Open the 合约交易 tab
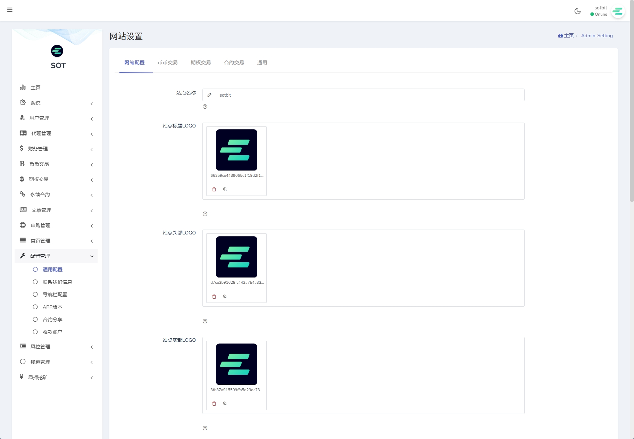The image size is (634, 439). pyautogui.click(x=234, y=63)
